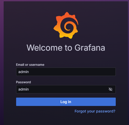Place the cursor on admin in the password field
Viewport: 129px width, 125px height.
click(x=23, y=89)
